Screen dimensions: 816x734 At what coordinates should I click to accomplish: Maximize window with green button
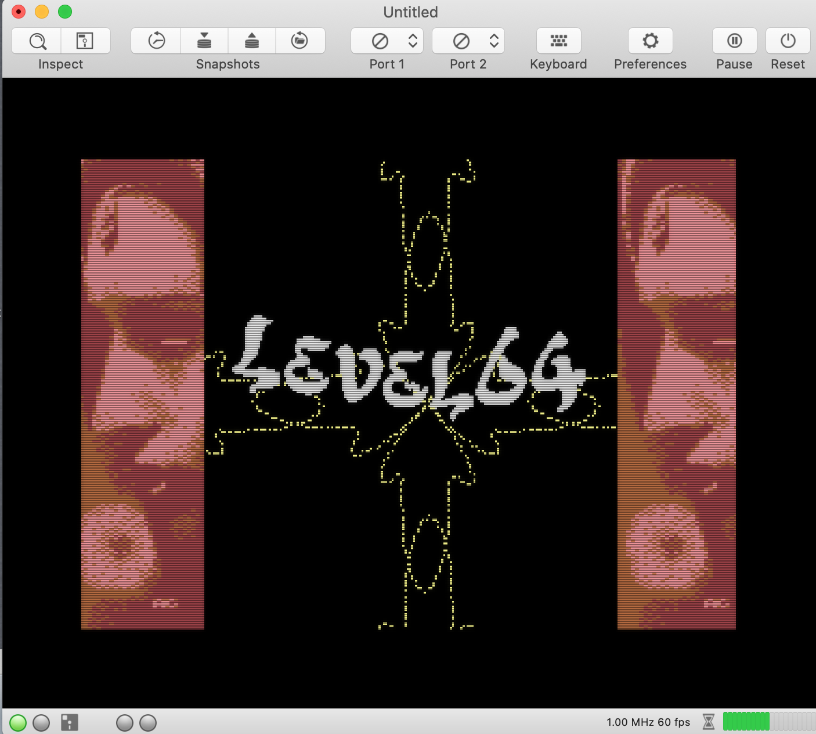click(x=65, y=12)
